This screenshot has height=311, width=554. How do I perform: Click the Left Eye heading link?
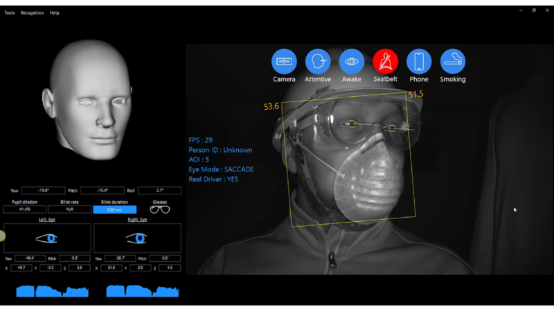[x=47, y=219]
